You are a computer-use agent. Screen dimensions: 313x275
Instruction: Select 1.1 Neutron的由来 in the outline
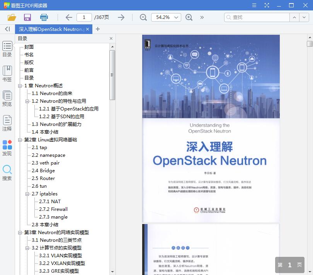pyautogui.click(x=52, y=93)
